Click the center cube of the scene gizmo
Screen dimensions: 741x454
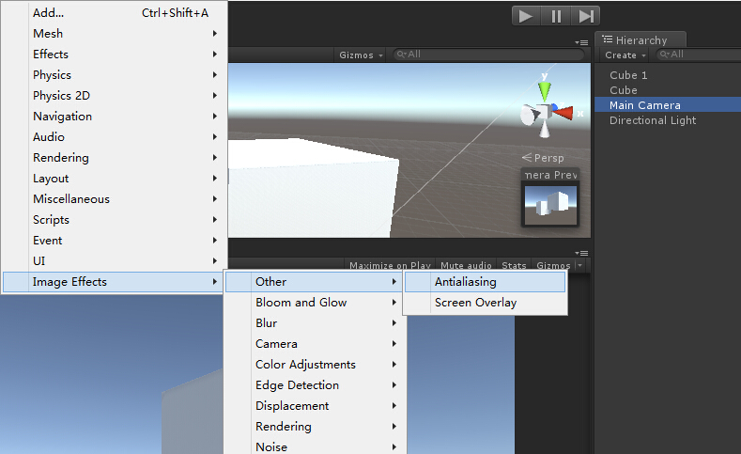pyautogui.click(x=545, y=113)
